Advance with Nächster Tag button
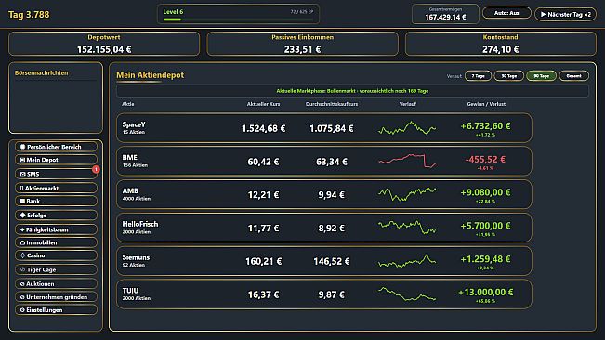Screen dimensions: 605x340 (x=565, y=14)
